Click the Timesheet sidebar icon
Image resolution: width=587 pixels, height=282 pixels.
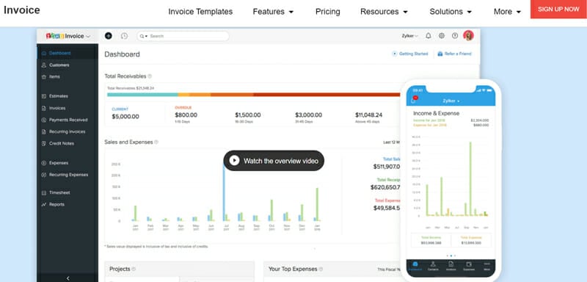pos(44,192)
